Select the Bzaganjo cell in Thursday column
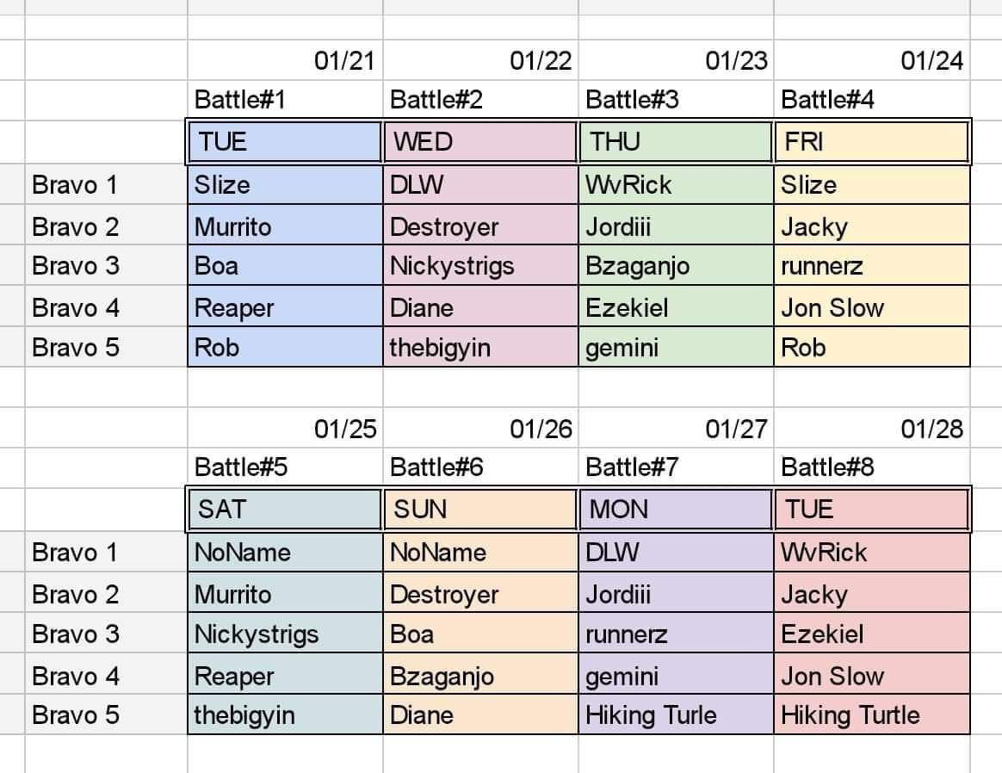Viewport: 1002px width, 773px height. click(676, 266)
